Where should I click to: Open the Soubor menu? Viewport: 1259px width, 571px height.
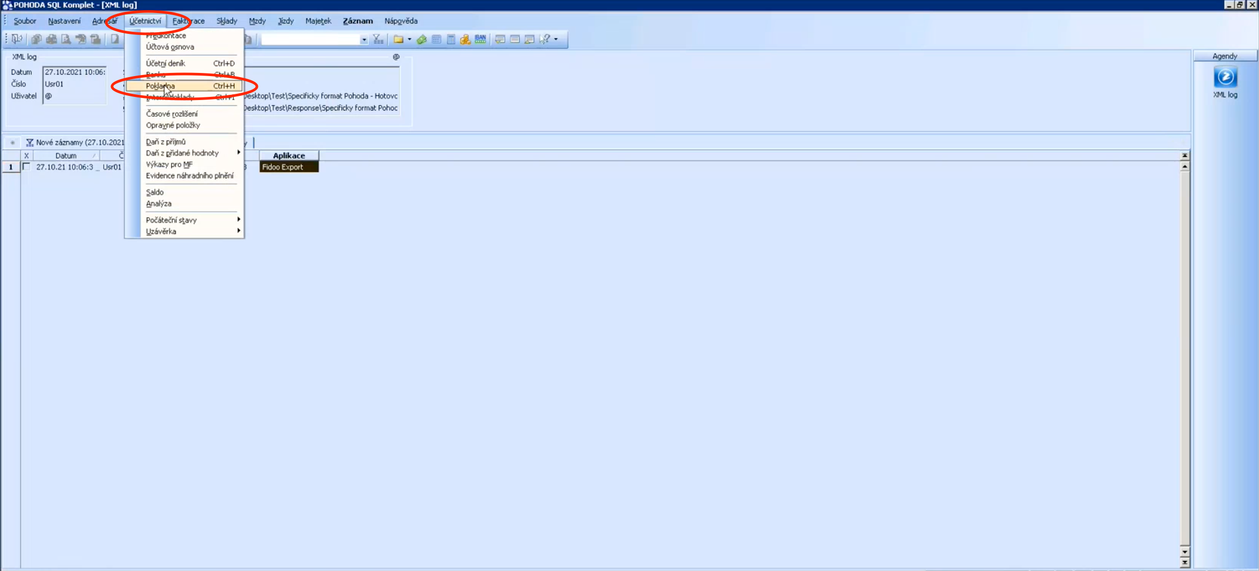point(24,21)
